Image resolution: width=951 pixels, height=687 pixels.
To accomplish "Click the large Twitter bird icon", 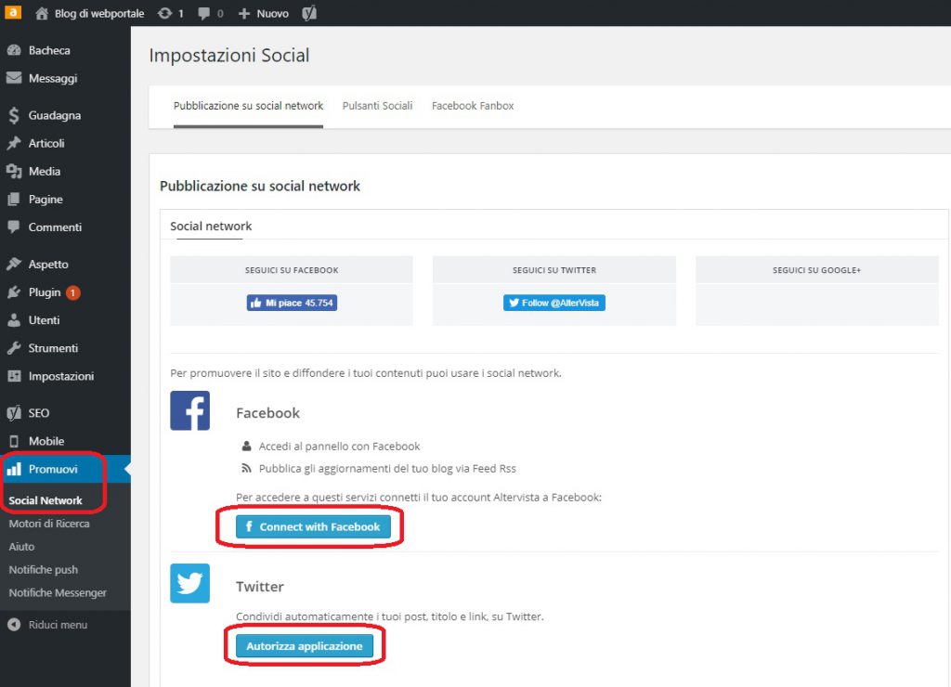I will (x=189, y=583).
